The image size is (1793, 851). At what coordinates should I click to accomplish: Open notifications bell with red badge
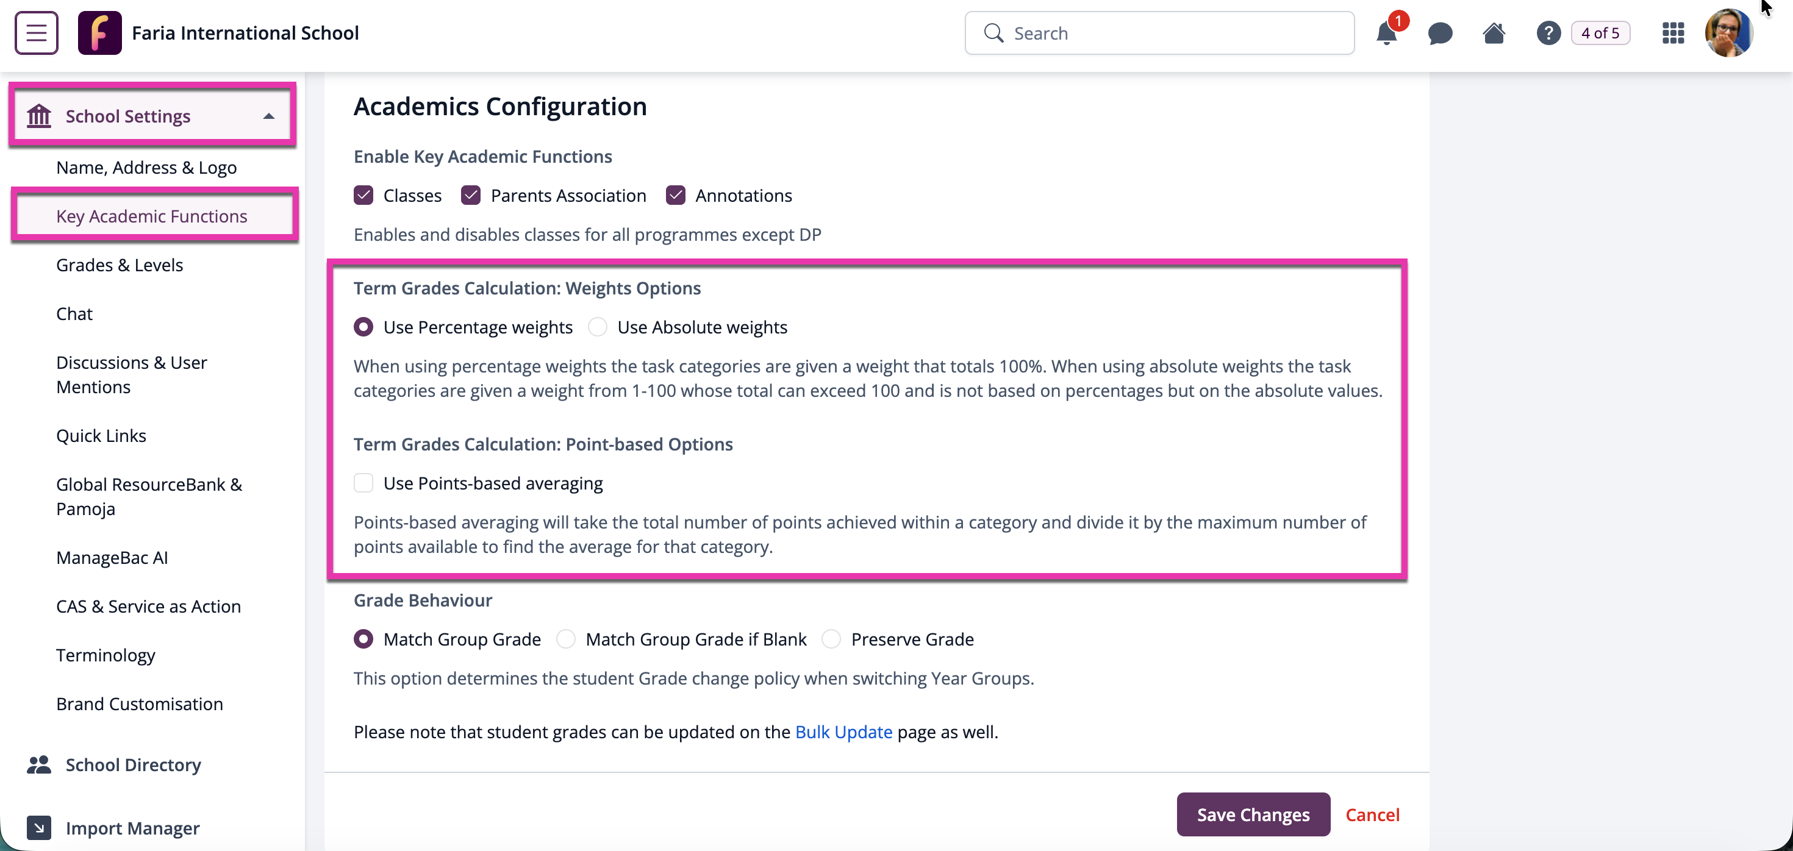[1387, 33]
